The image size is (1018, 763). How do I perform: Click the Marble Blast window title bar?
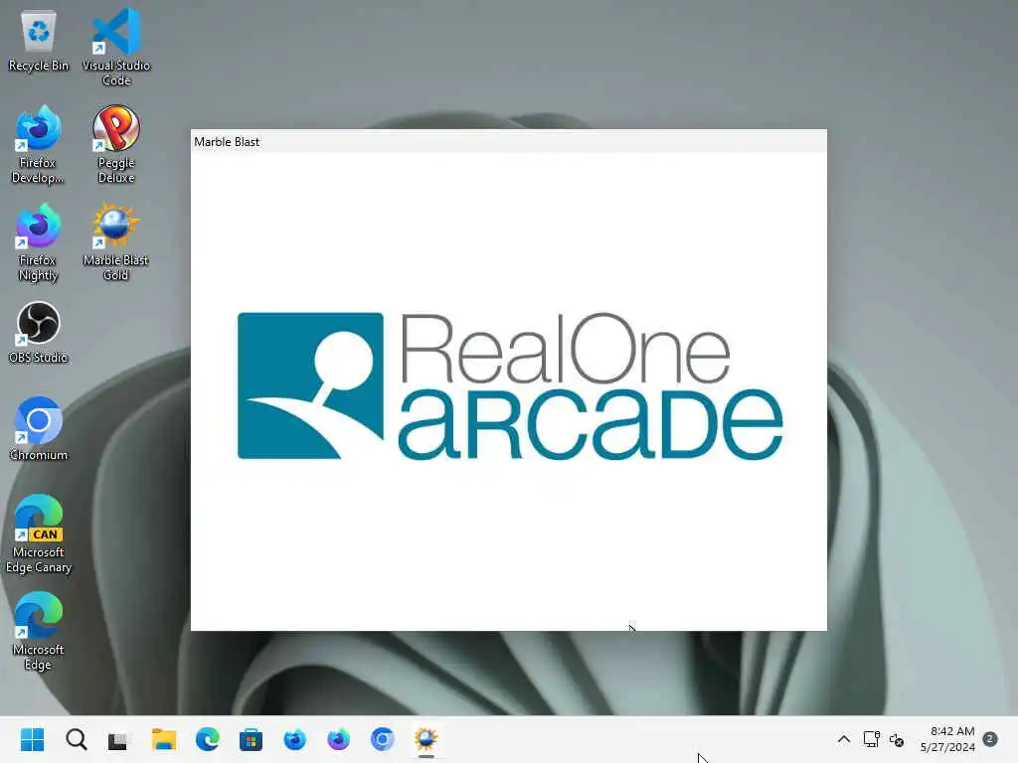point(508,141)
